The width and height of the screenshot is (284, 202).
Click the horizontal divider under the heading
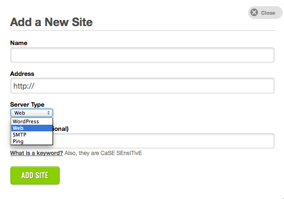(143, 31)
